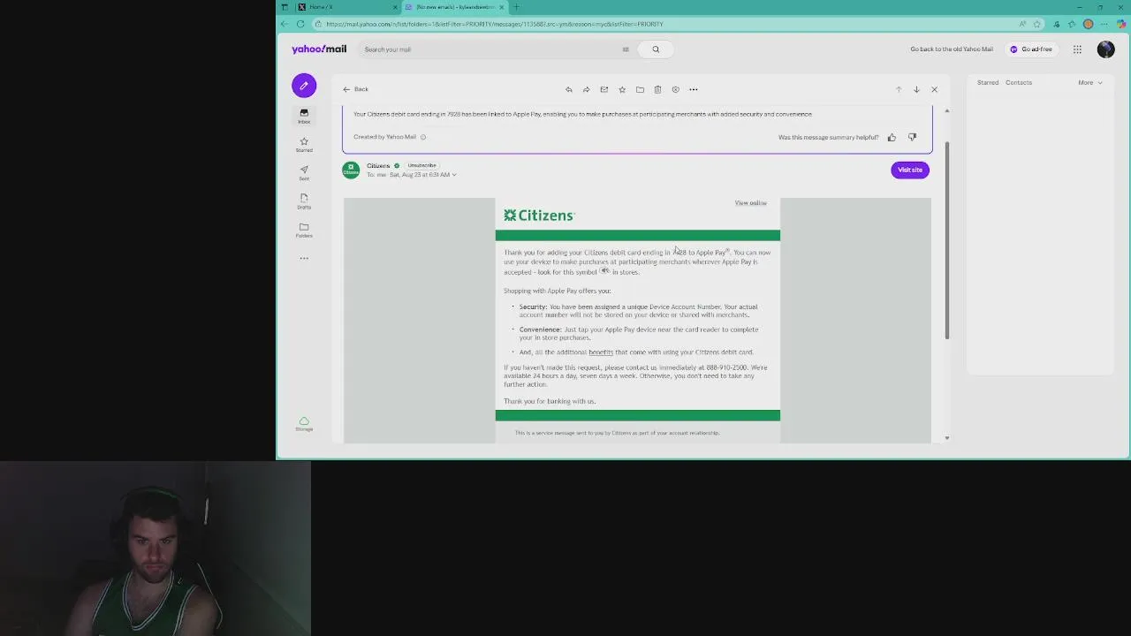Click phone number 888-910-2500 text
The width and height of the screenshot is (1131, 636).
[726, 367]
